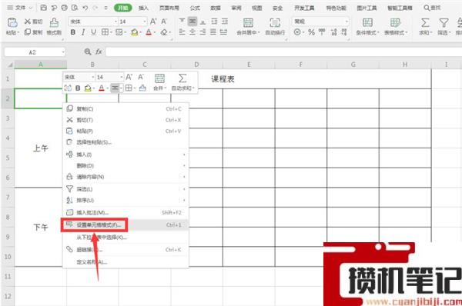Click the Merge and Center icon in ribbon
462x306 pixels.
pos(248,22)
